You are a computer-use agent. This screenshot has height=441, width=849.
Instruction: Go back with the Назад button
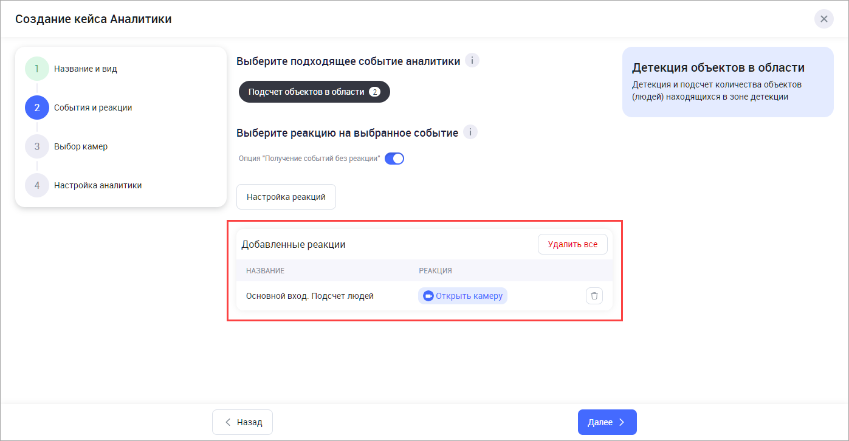[242, 422]
